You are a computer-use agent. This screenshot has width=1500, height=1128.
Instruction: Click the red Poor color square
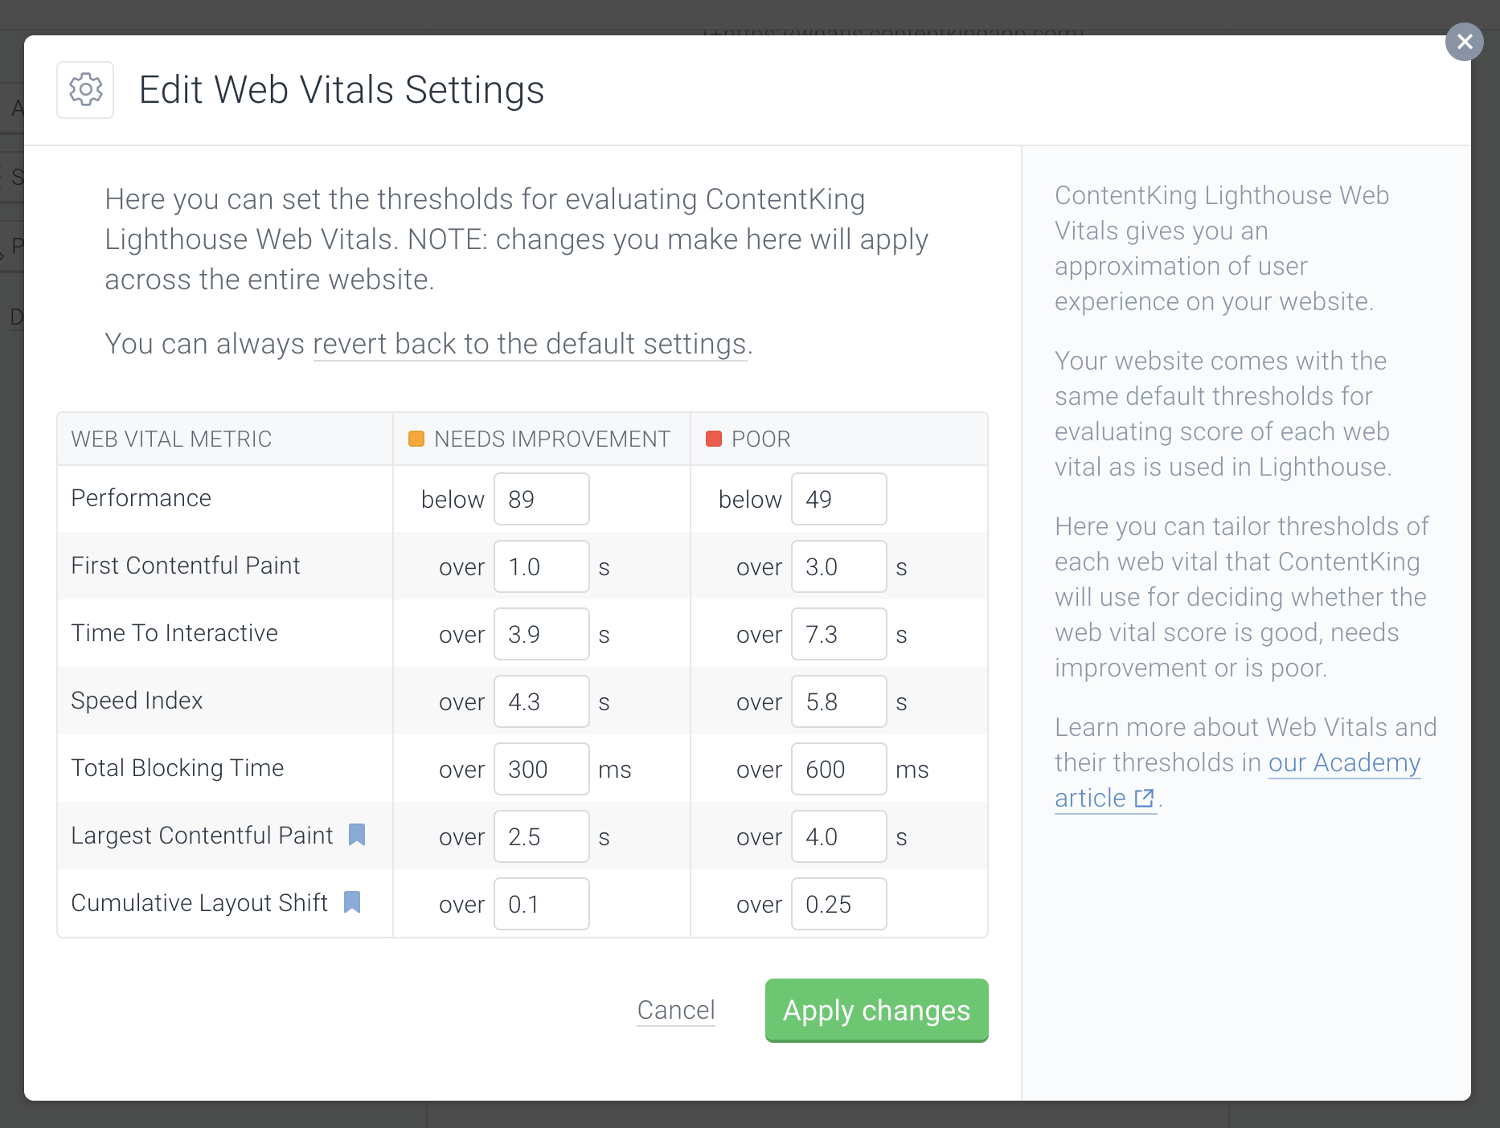point(714,439)
